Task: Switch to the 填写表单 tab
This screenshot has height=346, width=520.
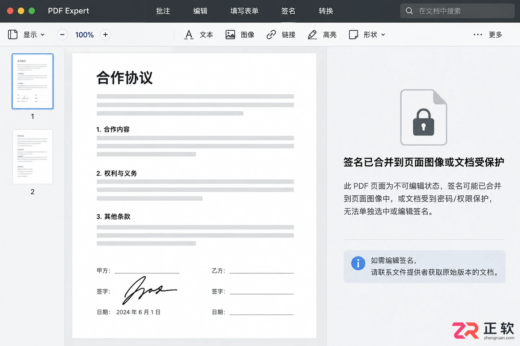Action: pos(244,11)
